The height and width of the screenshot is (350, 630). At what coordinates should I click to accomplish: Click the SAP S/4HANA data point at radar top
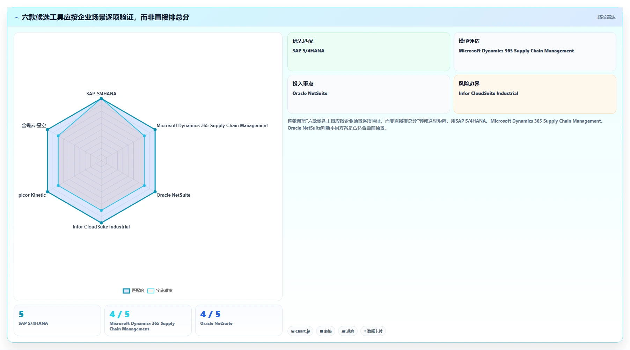pyautogui.click(x=101, y=99)
